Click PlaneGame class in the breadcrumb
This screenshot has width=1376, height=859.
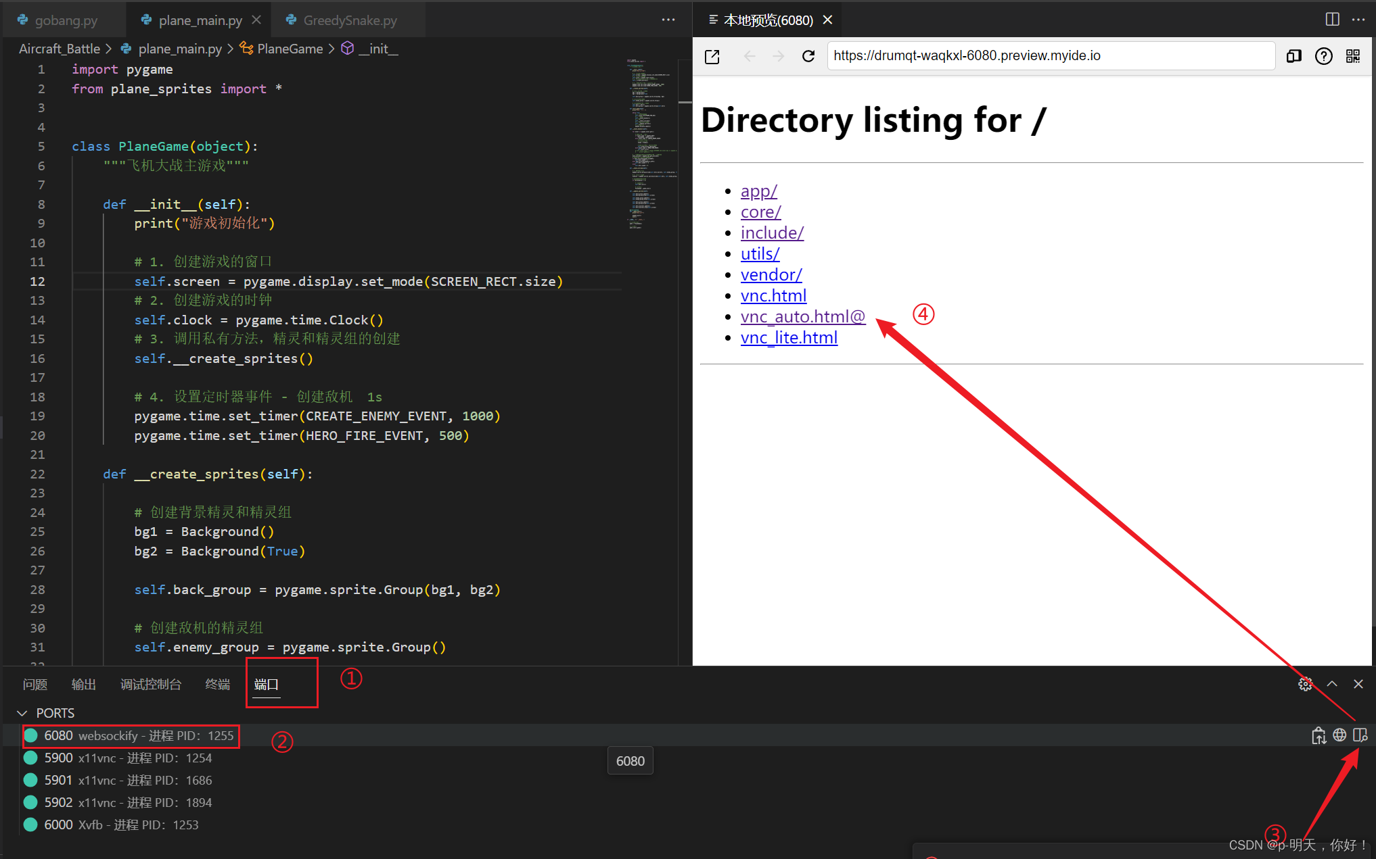point(290,49)
